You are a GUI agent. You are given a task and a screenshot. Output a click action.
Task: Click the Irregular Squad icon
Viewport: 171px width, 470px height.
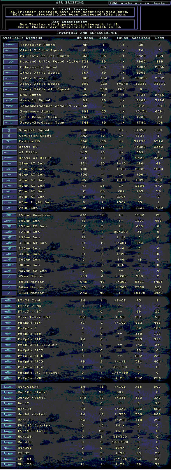point(11,45)
